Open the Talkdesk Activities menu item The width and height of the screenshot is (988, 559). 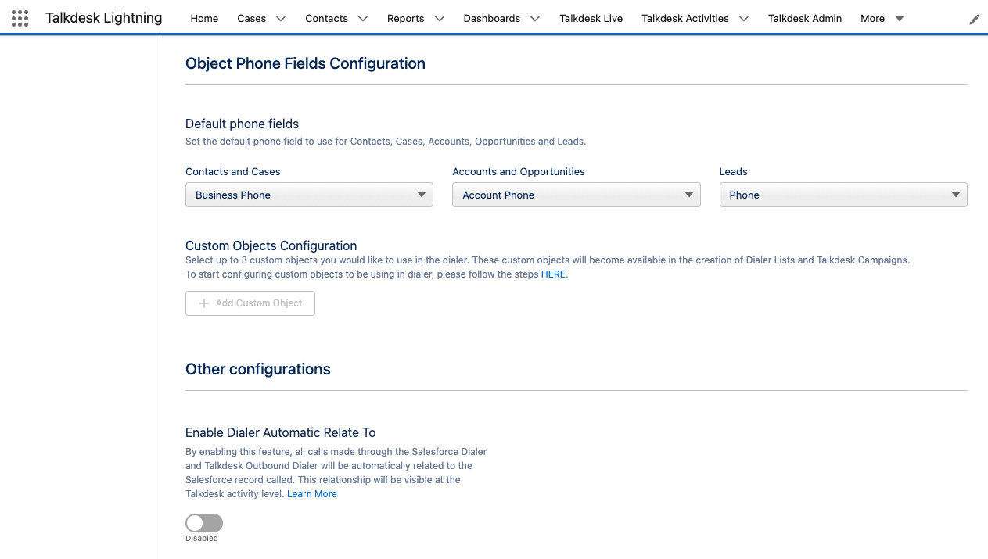(x=687, y=18)
